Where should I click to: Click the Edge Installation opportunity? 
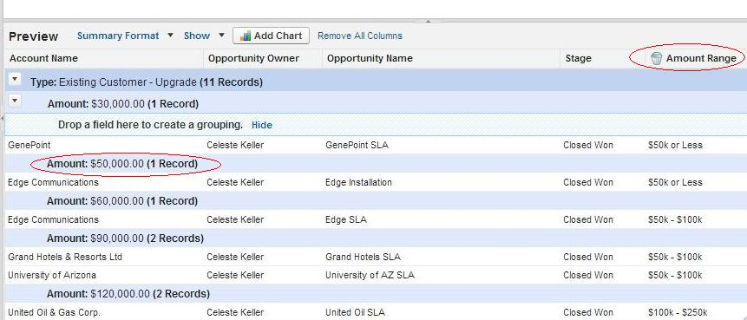358,182
